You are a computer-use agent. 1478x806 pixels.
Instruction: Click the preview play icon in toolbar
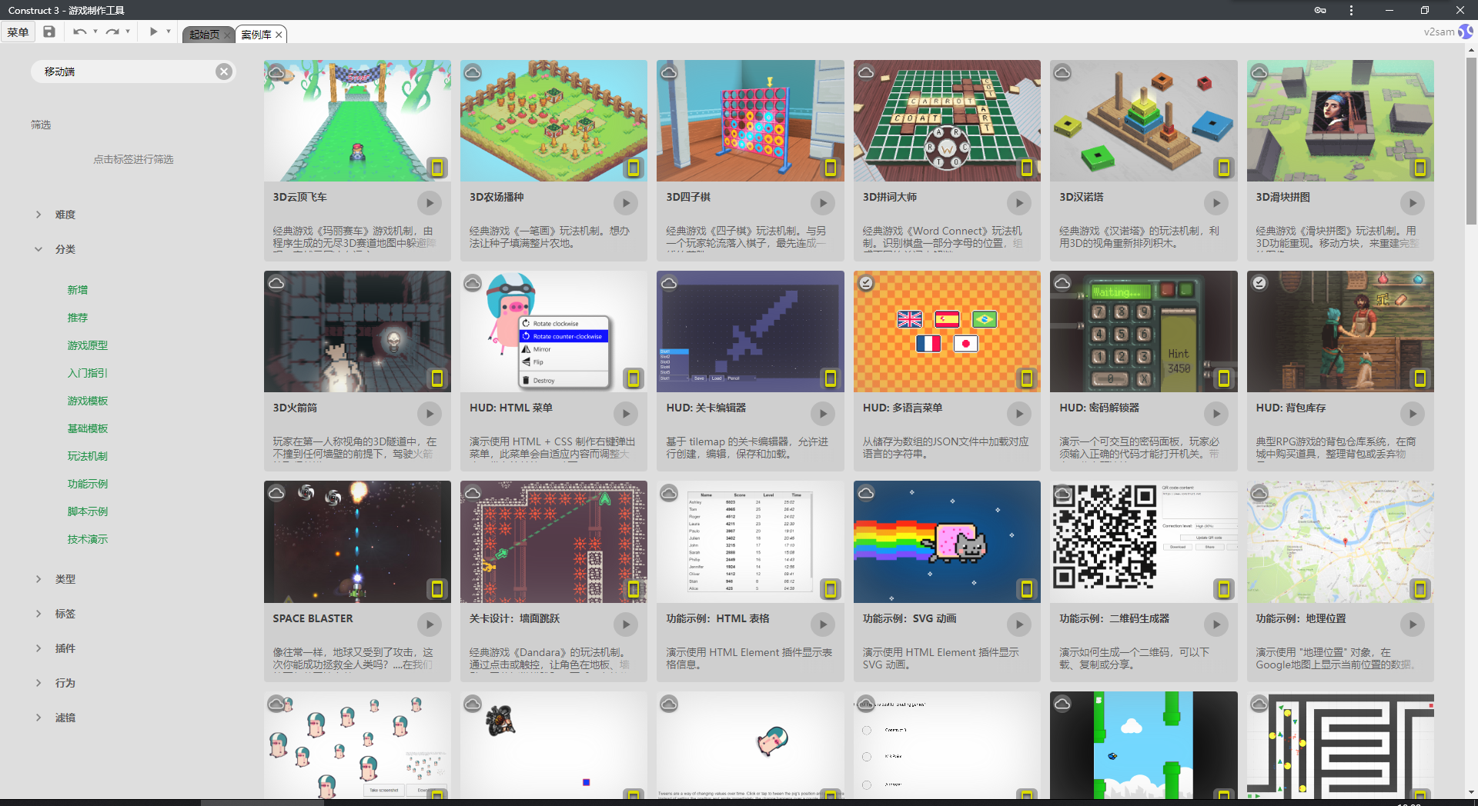(153, 32)
